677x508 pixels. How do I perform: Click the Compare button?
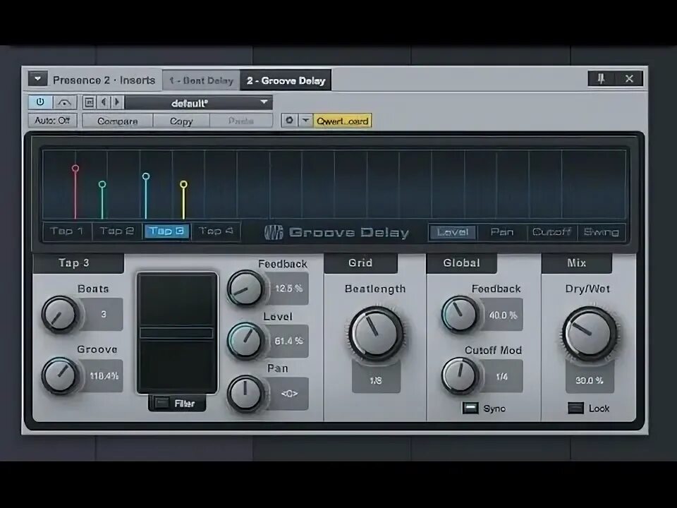point(118,121)
